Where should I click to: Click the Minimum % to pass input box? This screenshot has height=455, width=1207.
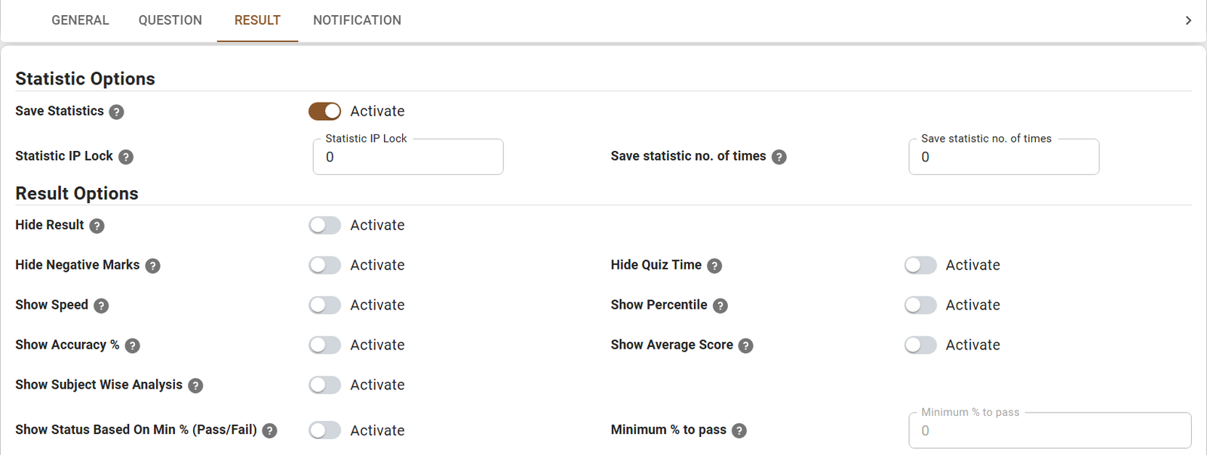coord(1049,431)
